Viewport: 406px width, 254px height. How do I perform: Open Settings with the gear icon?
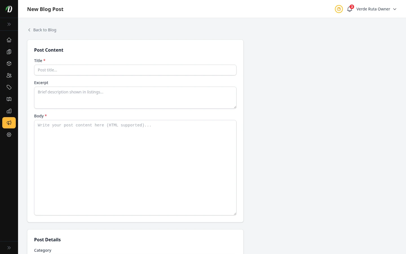pyautogui.click(x=9, y=135)
